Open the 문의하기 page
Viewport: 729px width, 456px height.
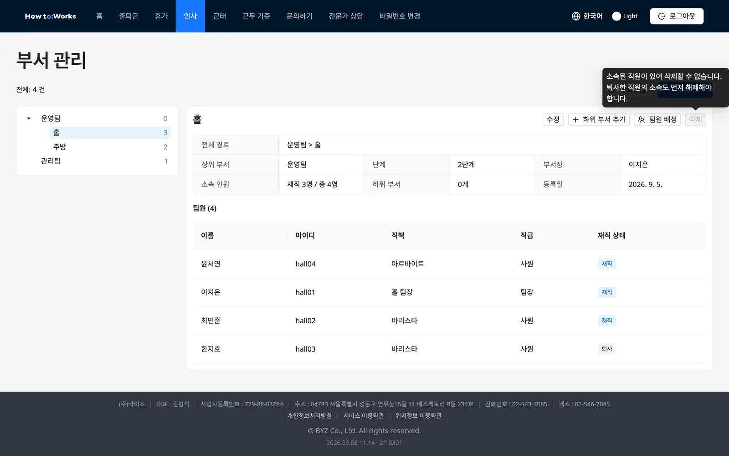299,16
